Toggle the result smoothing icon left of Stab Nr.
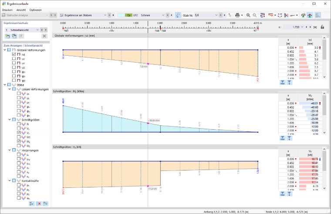The height and width of the screenshot is (214, 331). click(178, 15)
